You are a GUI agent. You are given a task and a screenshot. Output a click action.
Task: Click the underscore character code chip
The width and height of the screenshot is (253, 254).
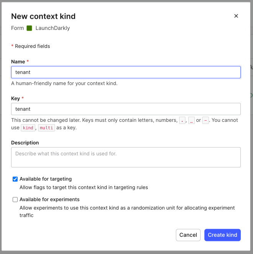(x=191, y=120)
